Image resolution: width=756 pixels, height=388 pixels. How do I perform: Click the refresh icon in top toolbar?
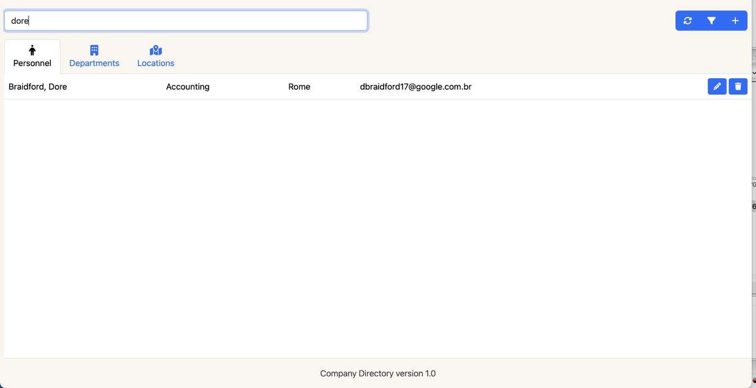click(x=687, y=21)
